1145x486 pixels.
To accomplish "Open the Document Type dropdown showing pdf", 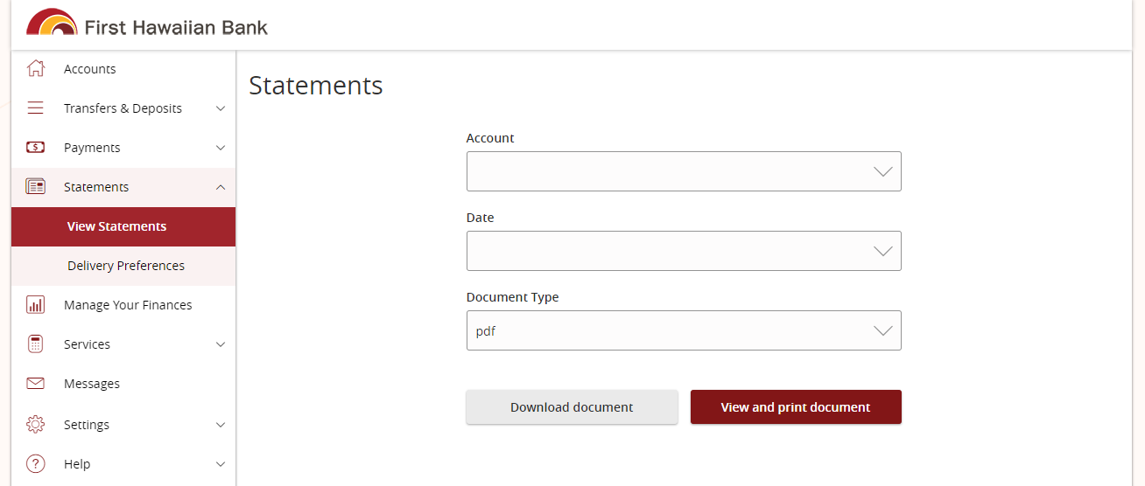I will (684, 330).
